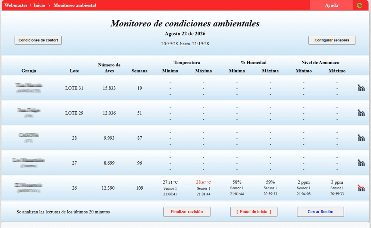Open the Ayuda help menu

point(332,5)
